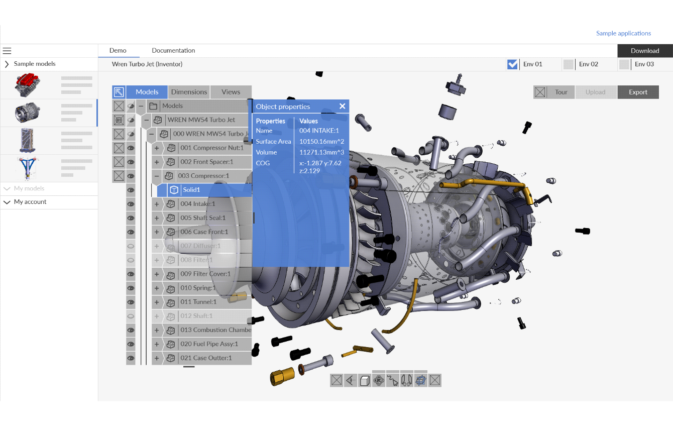
Task: Collapse the 003 Compressor:1 node
Action: 157,176
